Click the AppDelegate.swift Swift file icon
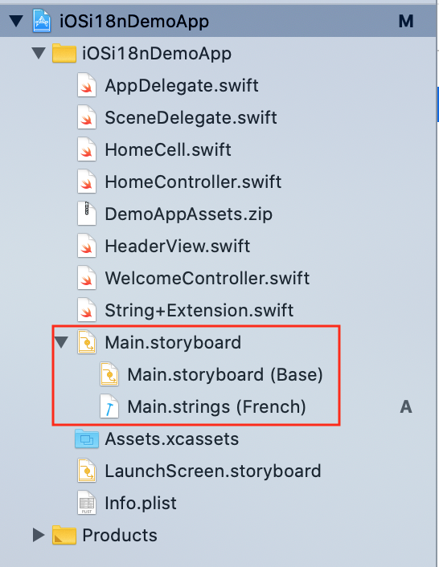This screenshot has width=439, height=567. [87, 85]
